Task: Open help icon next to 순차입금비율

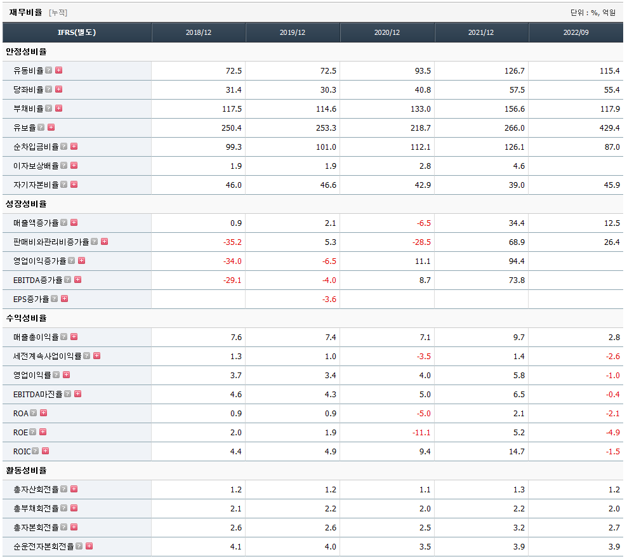Action: (x=64, y=147)
